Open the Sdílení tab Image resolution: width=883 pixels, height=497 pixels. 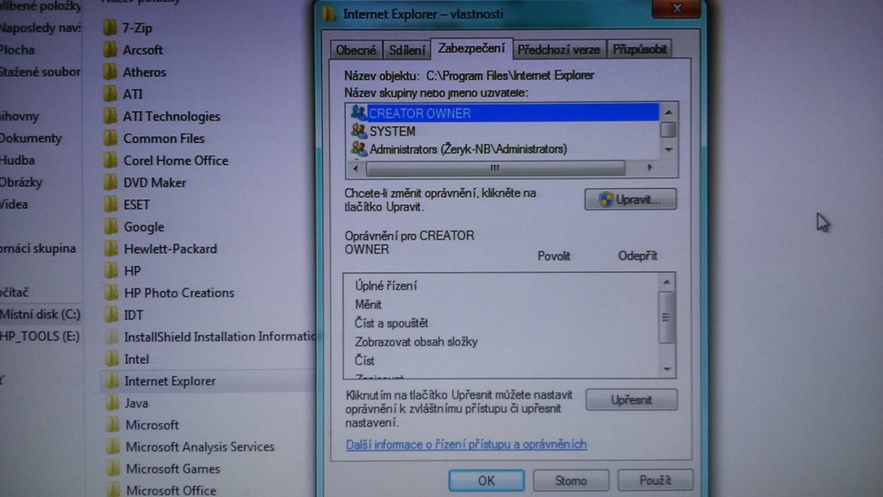[405, 50]
